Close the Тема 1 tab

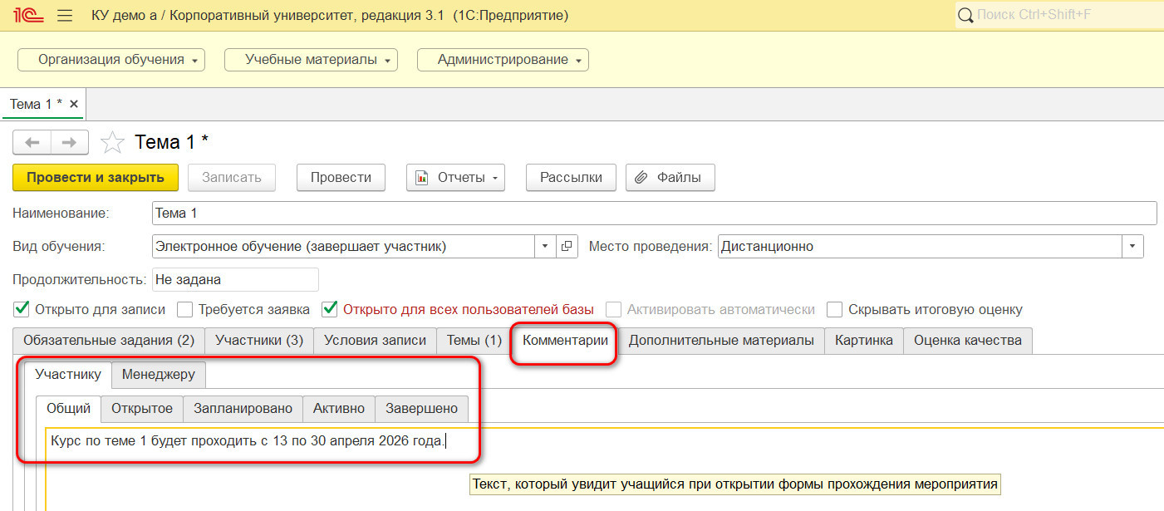click(74, 104)
